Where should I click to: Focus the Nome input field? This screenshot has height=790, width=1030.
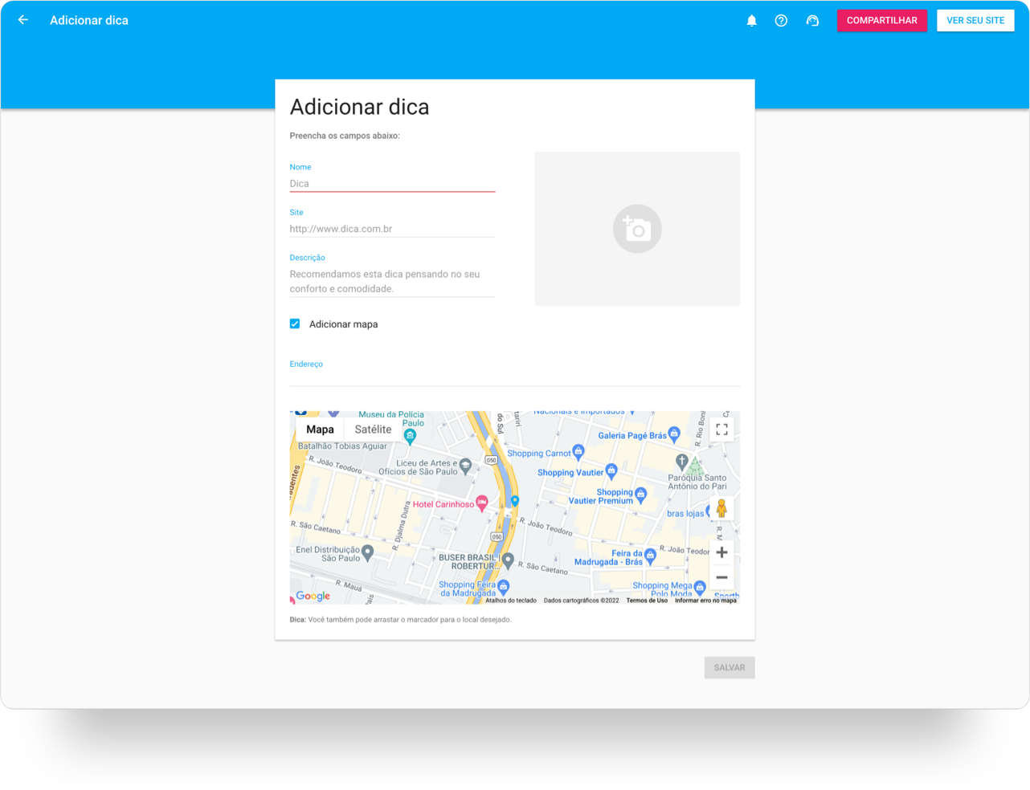[392, 184]
